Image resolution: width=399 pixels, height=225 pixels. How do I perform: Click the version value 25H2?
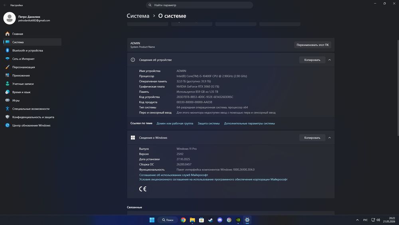[180, 154]
